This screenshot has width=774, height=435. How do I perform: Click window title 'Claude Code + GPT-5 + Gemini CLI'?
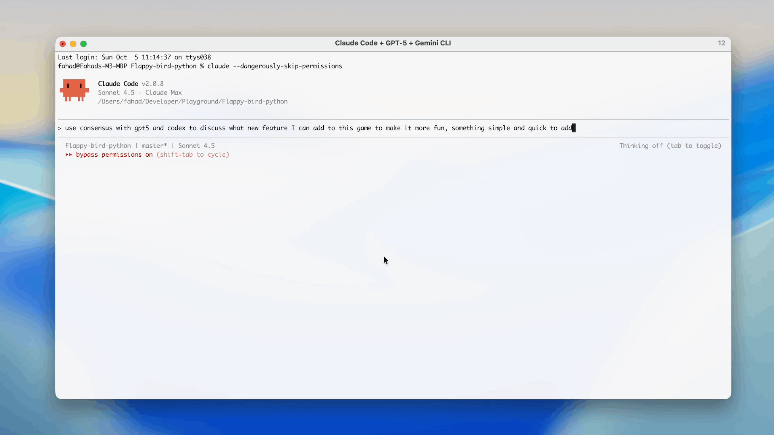[x=393, y=43]
